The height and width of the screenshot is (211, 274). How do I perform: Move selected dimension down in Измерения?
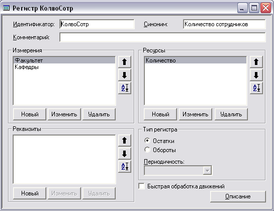124,75
